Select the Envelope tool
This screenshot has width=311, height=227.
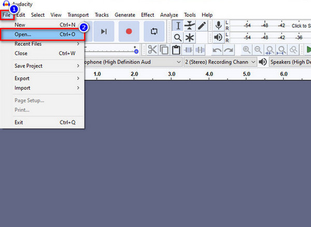(x=190, y=26)
